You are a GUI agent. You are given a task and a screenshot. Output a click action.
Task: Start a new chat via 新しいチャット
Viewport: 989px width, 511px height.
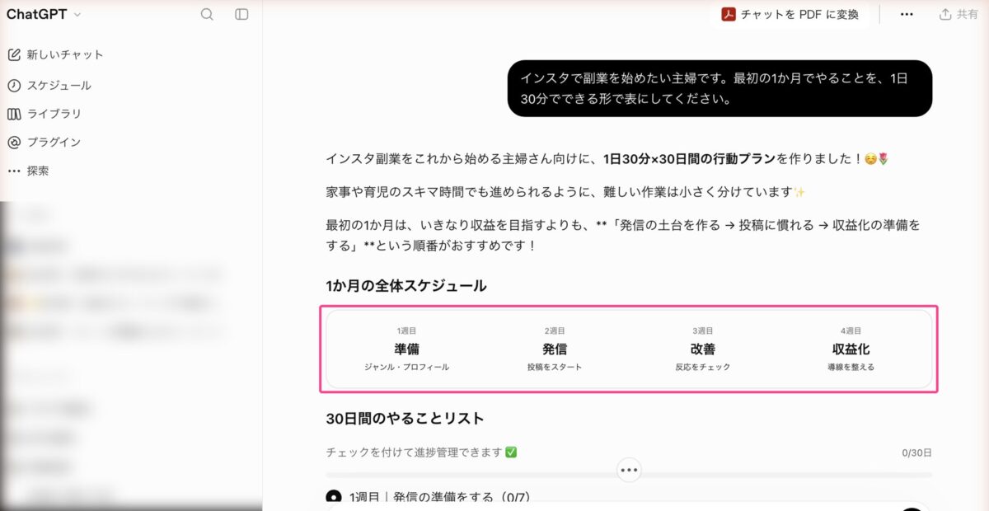click(55, 54)
